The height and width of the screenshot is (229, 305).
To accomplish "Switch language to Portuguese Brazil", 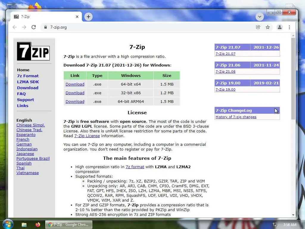I will coord(33,159).
